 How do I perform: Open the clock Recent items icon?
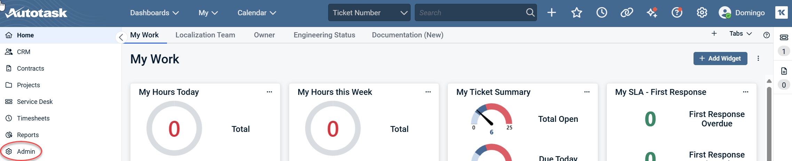tap(602, 13)
